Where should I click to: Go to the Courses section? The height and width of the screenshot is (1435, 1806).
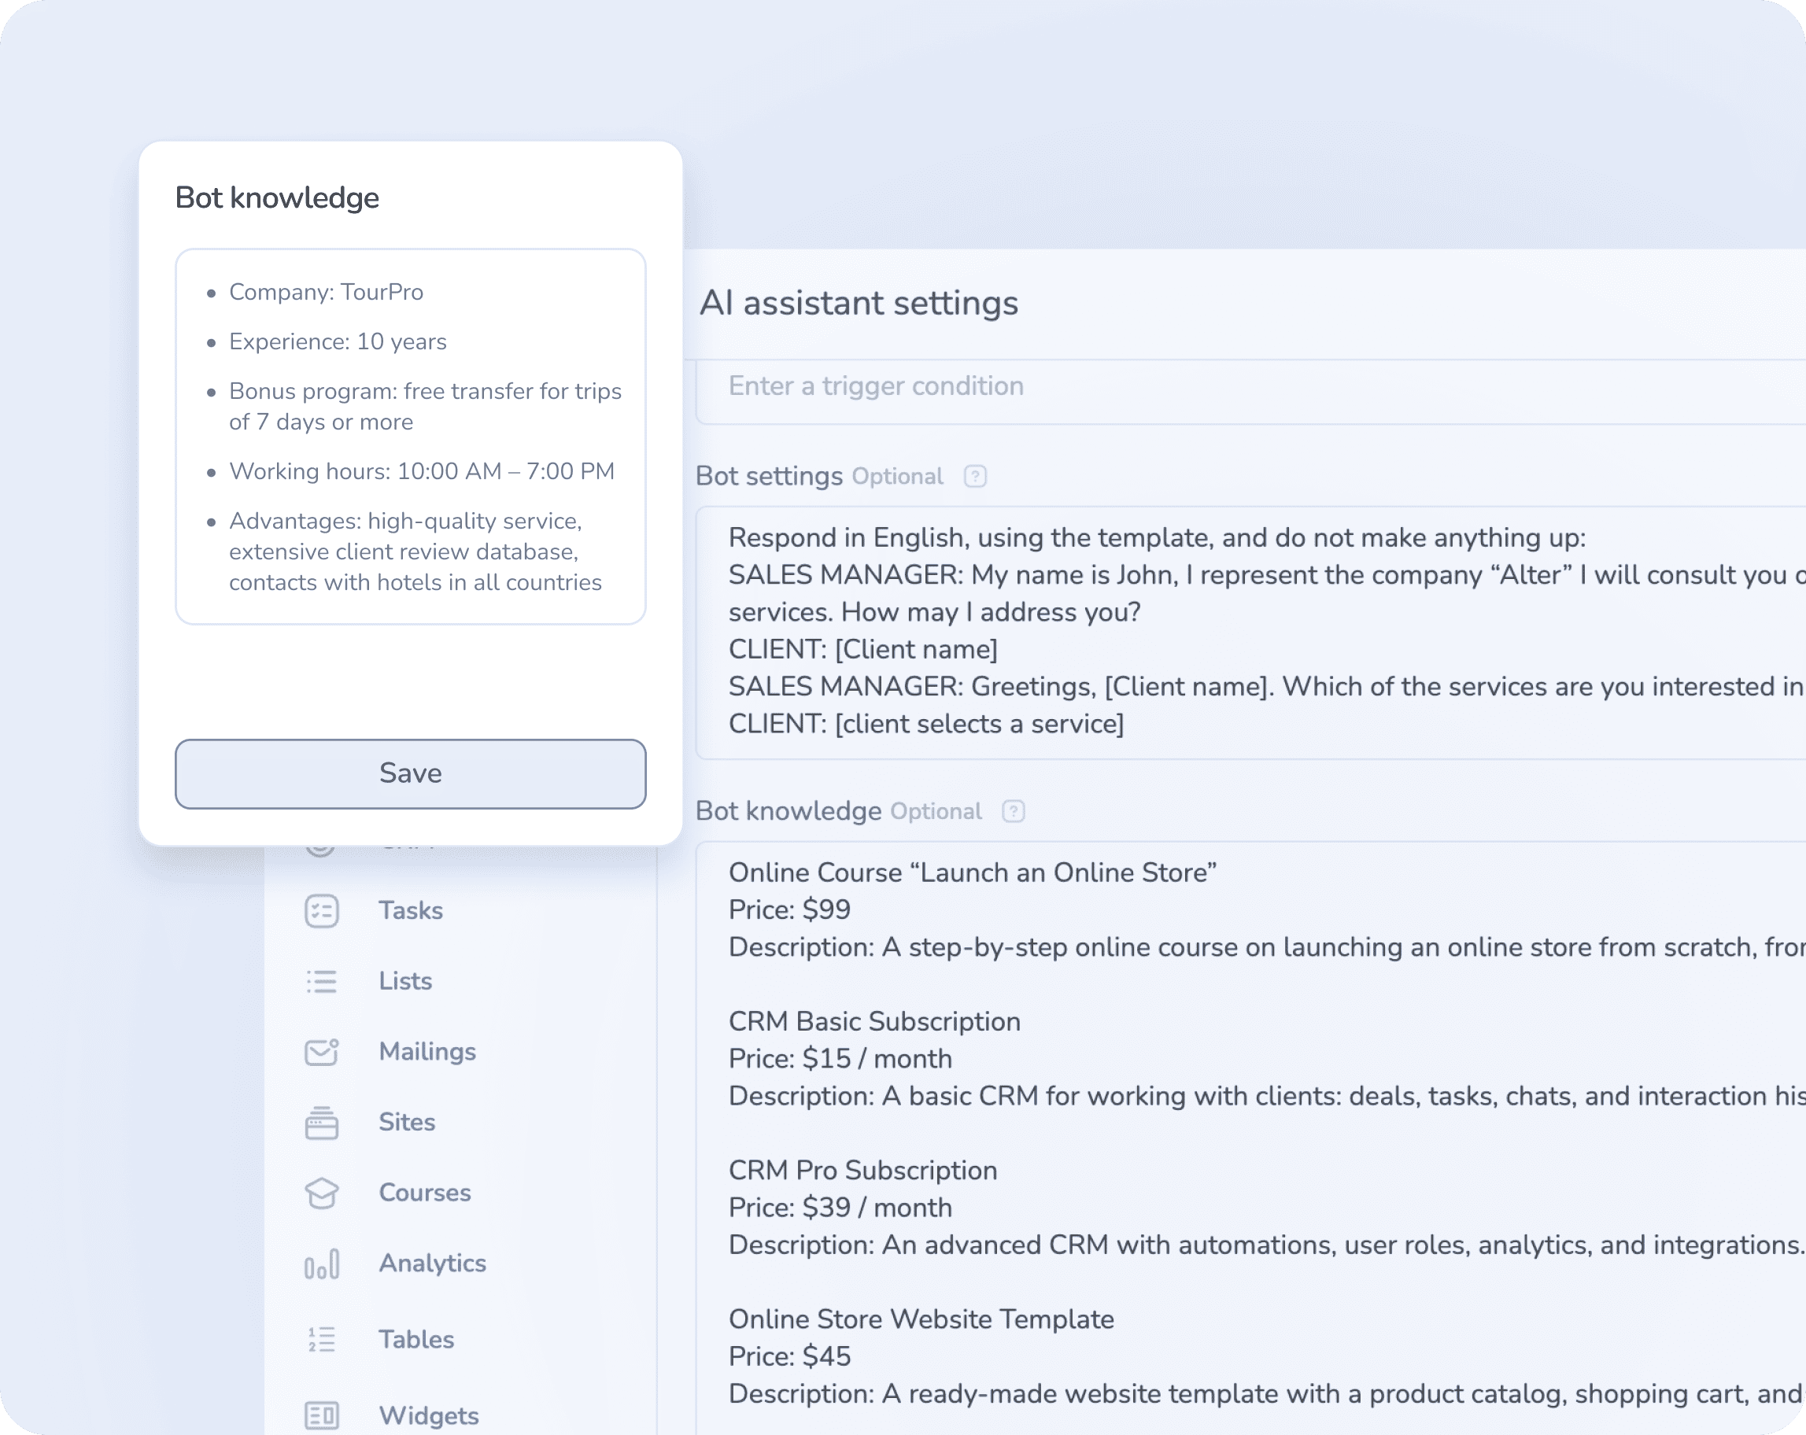(425, 1193)
